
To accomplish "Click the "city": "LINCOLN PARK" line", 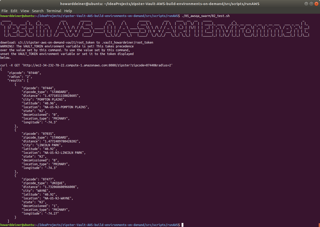I will [42, 145].
